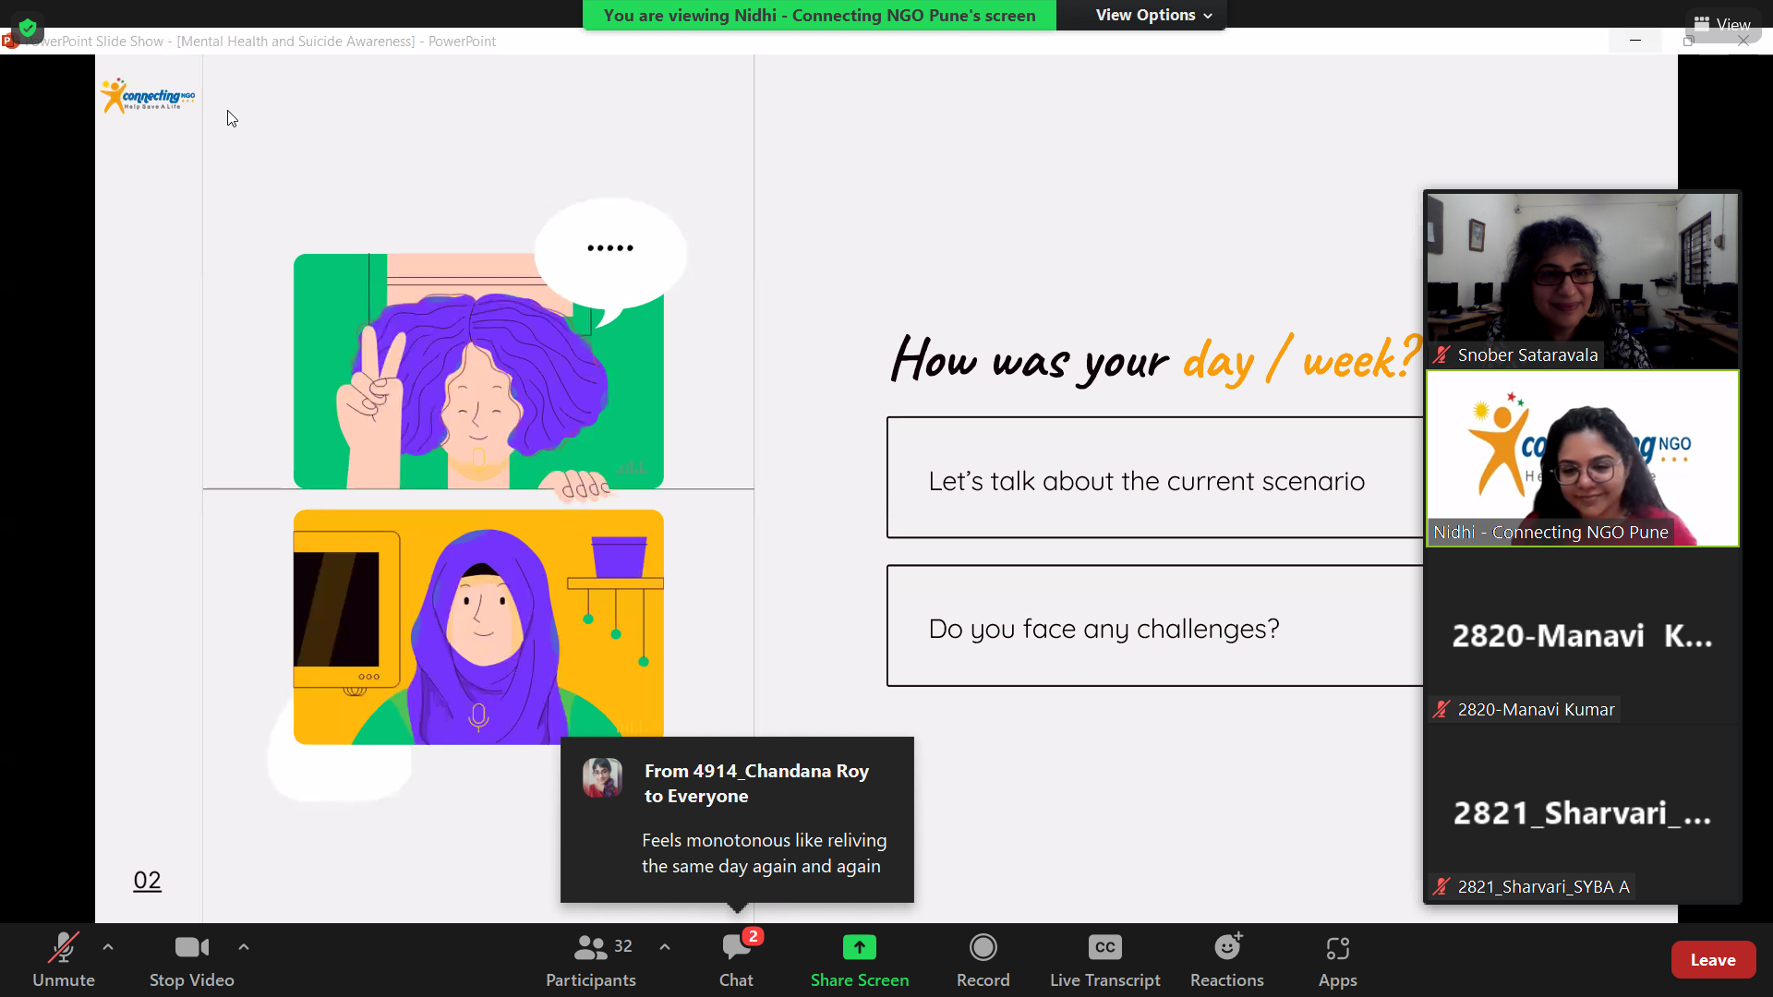1773x997 pixels.
Task: Click the green encryption shield icon
Action: [28, 27]
